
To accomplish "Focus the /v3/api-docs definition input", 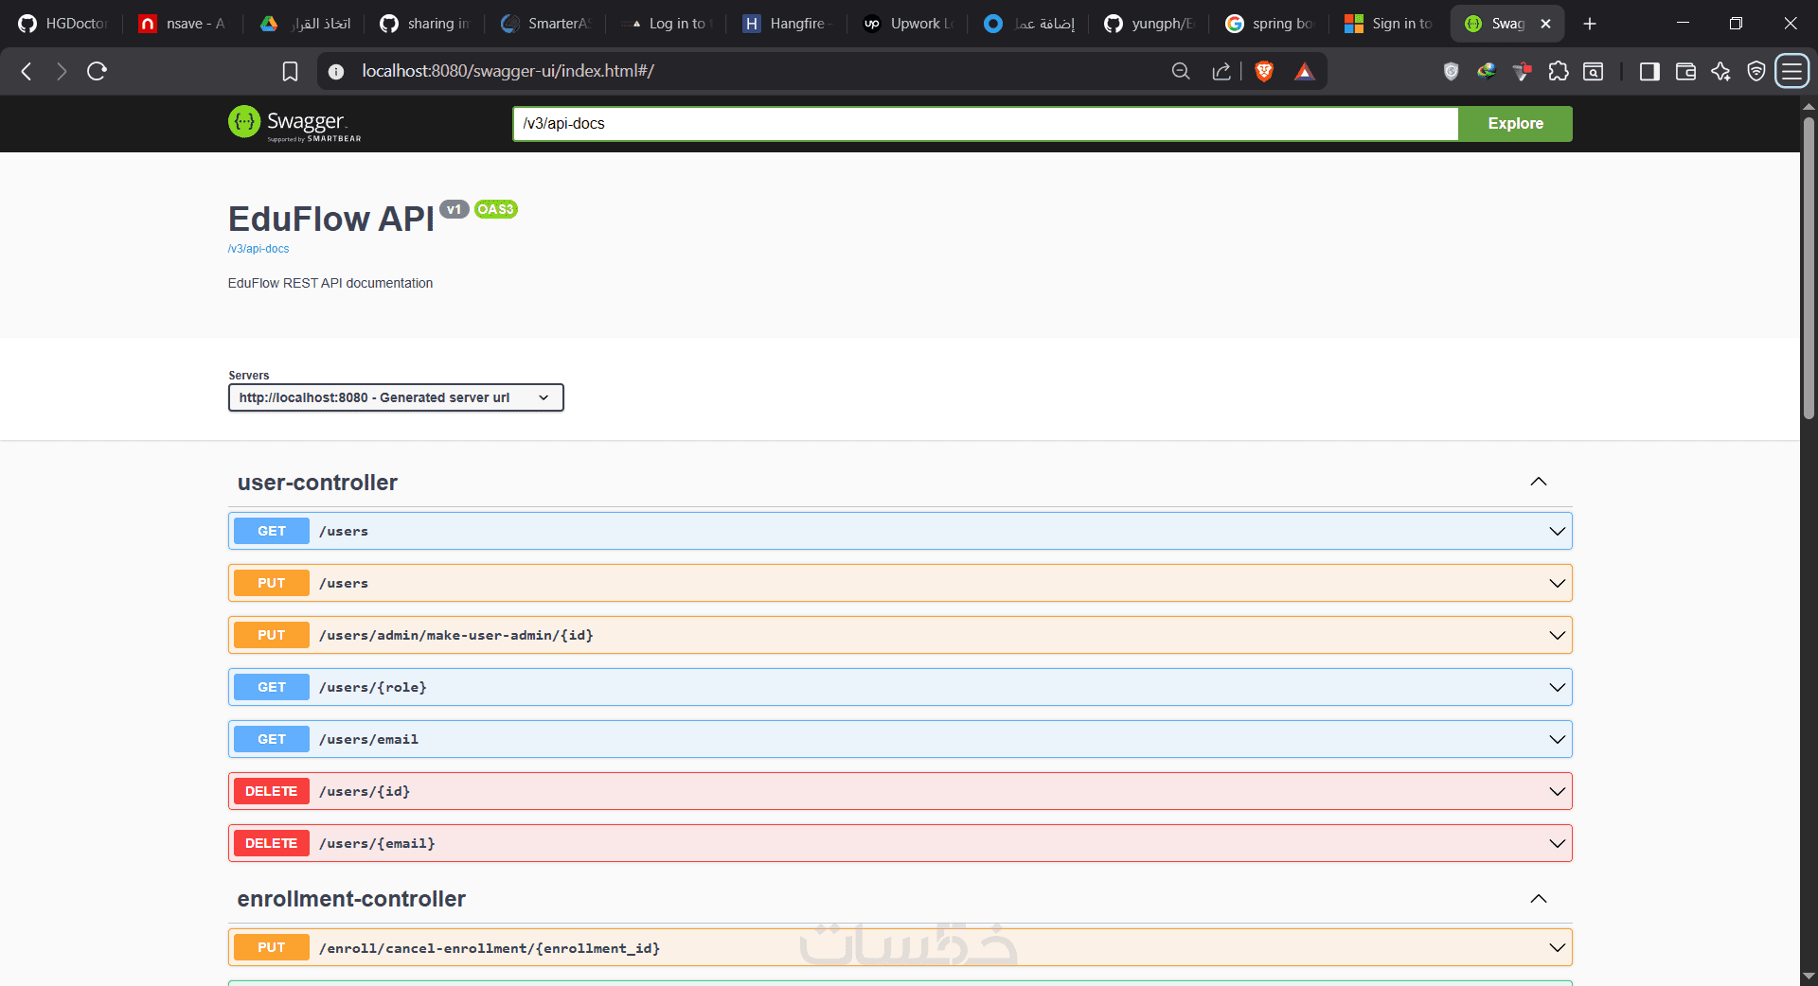I will coord(986,123).
